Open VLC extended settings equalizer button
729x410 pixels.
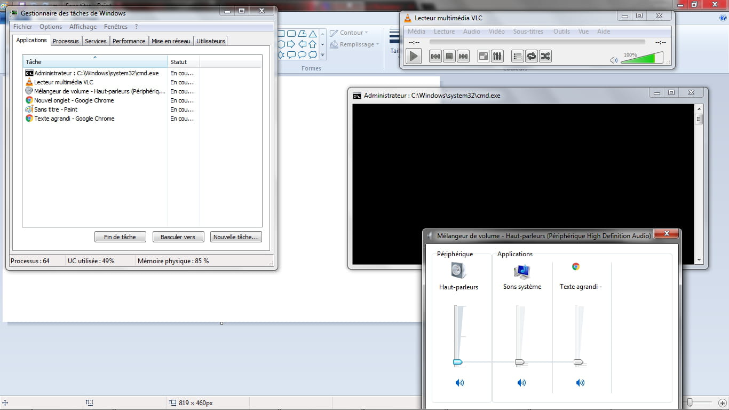click(x=497, y=56)
